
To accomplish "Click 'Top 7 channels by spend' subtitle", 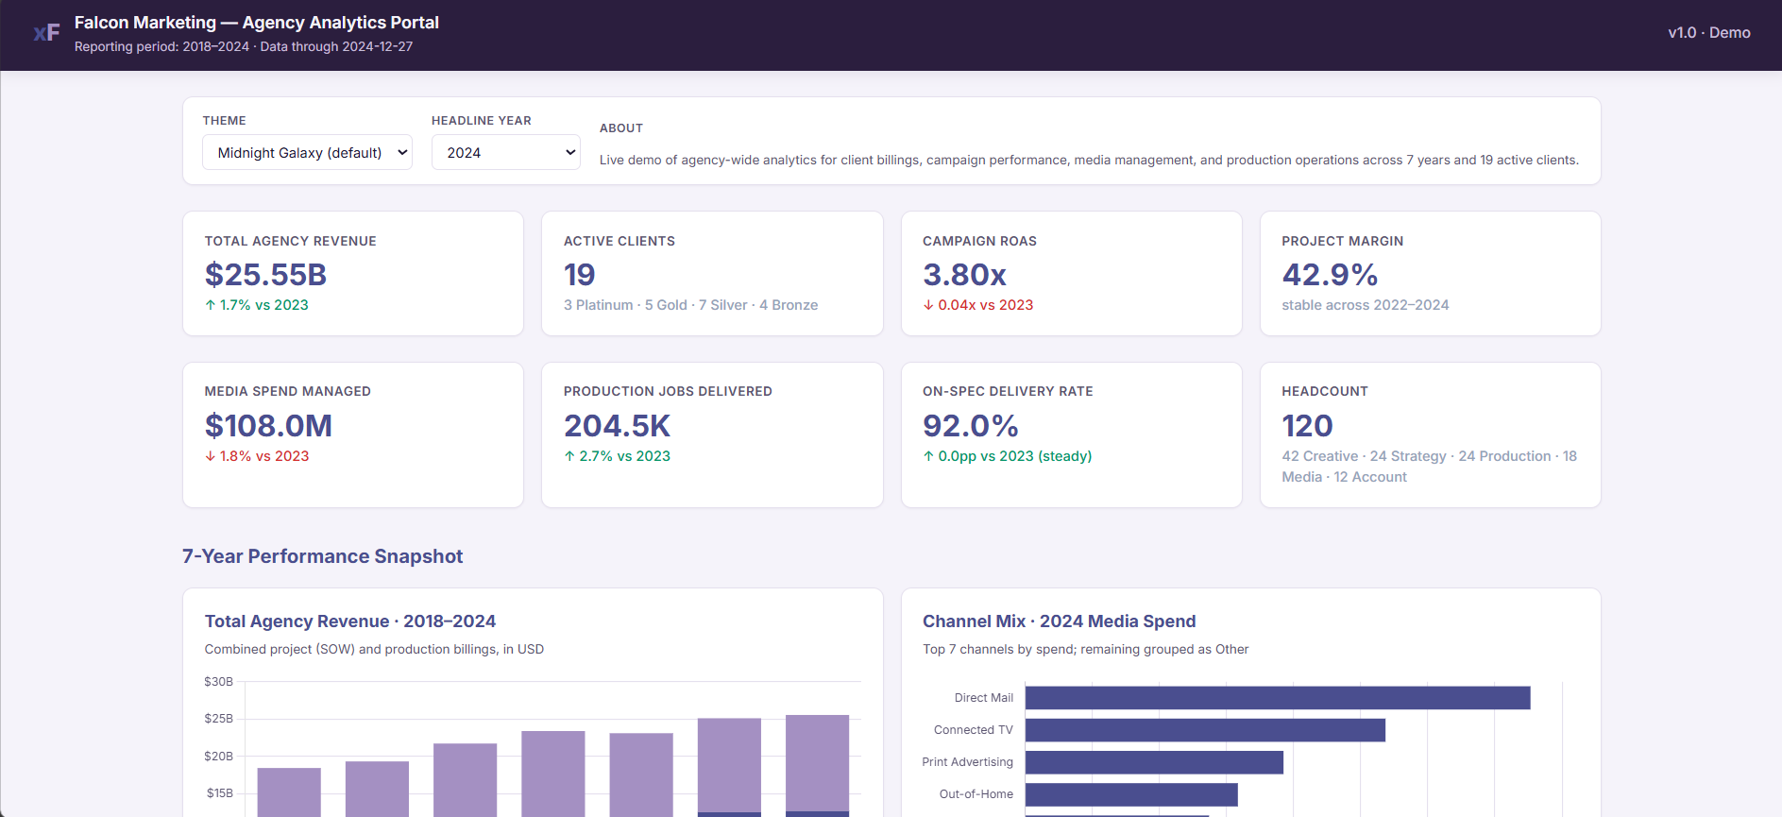I will click(1085, 649).
